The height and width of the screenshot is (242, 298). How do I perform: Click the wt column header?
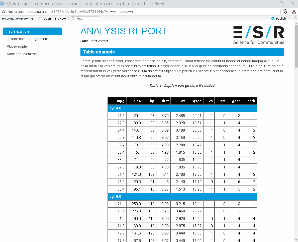point(179,101)
